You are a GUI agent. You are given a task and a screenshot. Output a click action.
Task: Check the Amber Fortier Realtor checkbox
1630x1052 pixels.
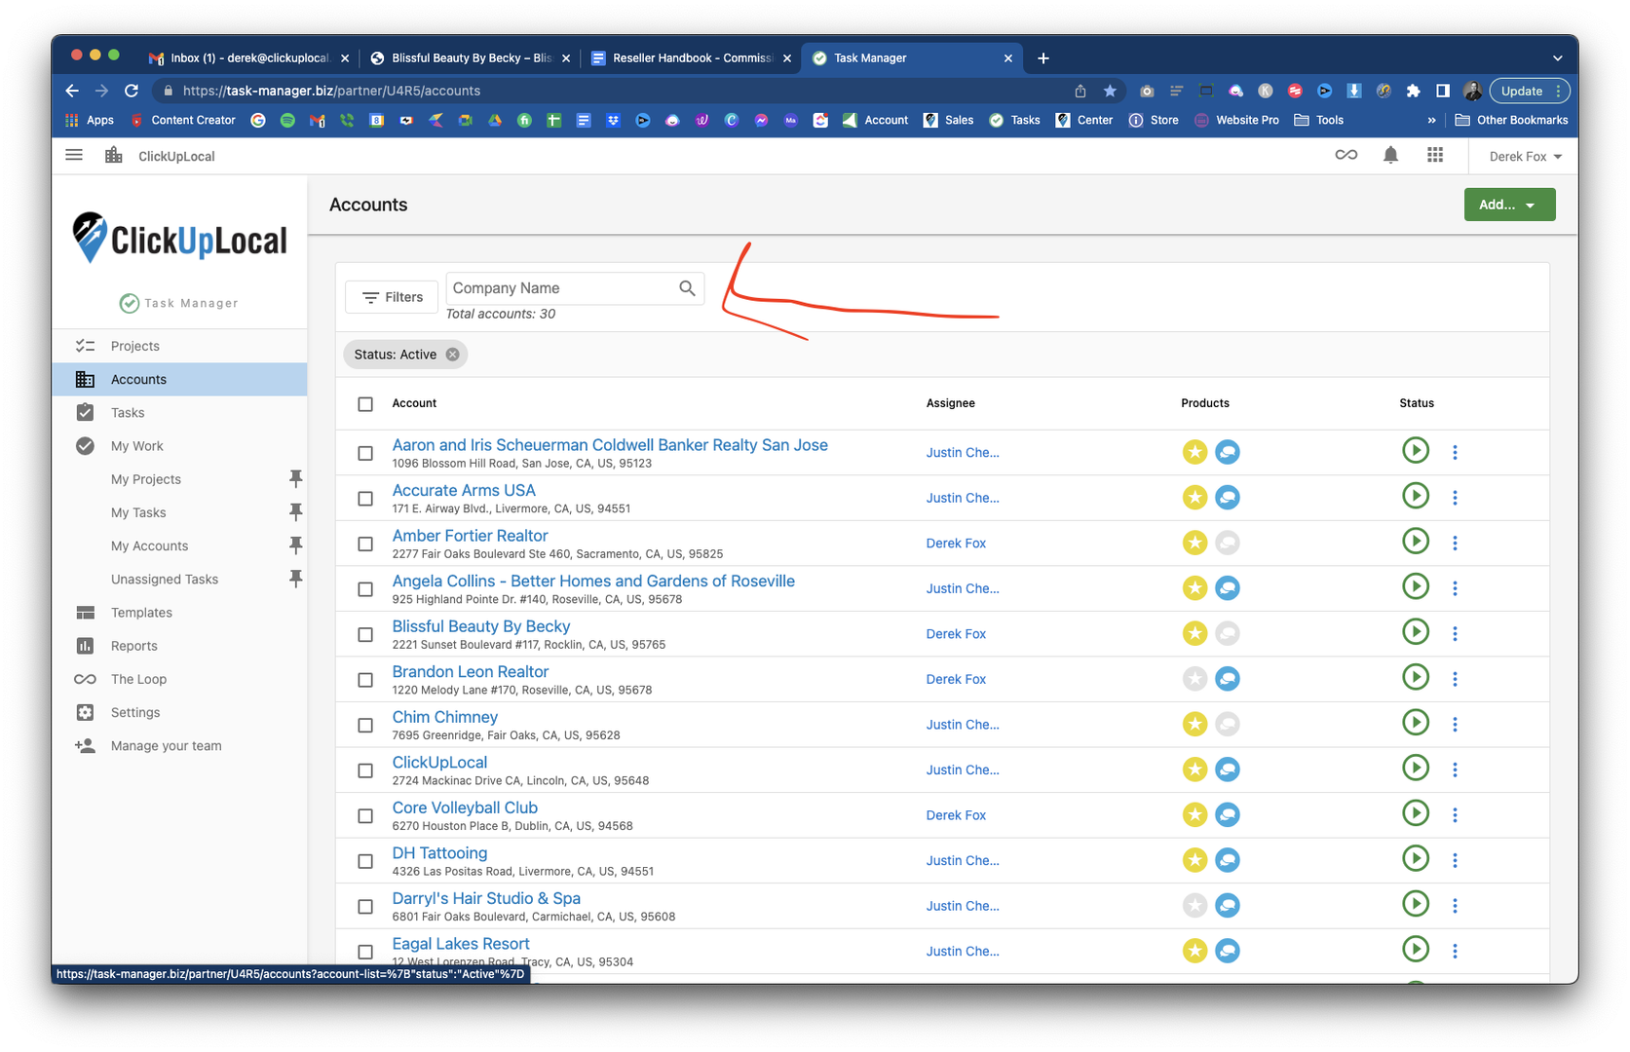[x=365, y=544]
